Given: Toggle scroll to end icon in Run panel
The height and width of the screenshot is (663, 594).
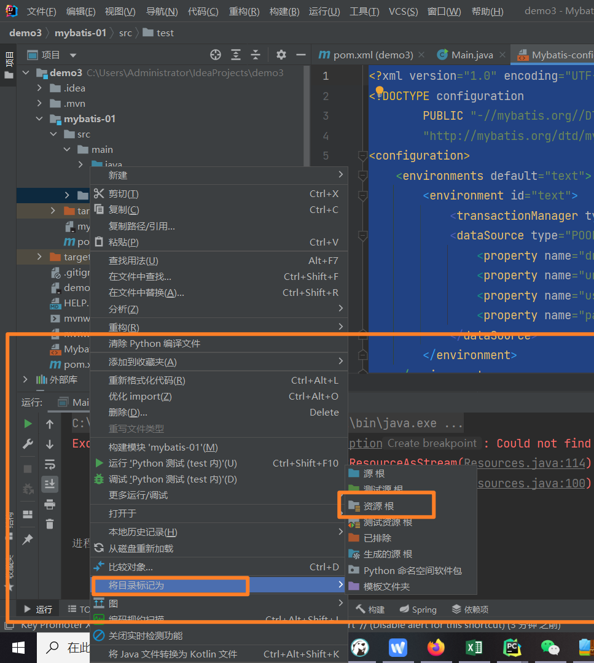Looking at the screenshot, I should coord(50,484).
